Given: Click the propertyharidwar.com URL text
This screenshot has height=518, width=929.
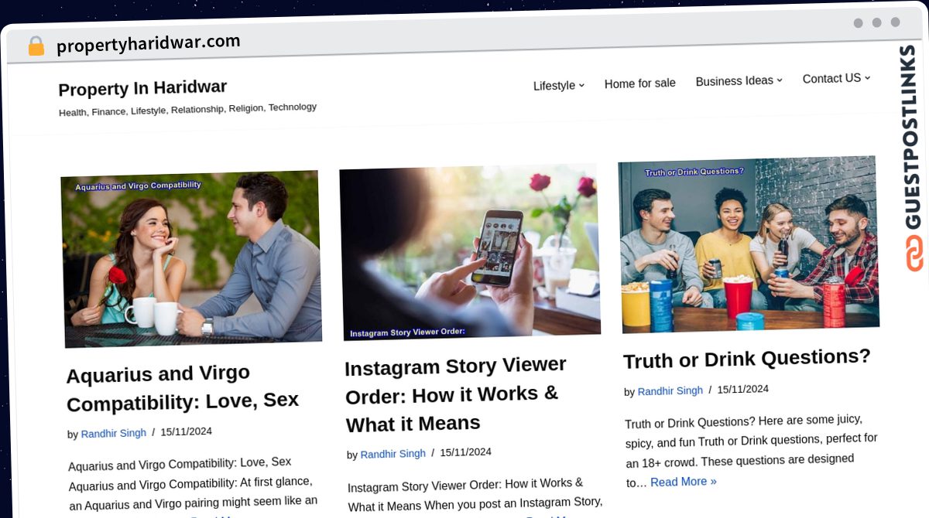Looking at the screenshot, I should [x=148, y=43].
